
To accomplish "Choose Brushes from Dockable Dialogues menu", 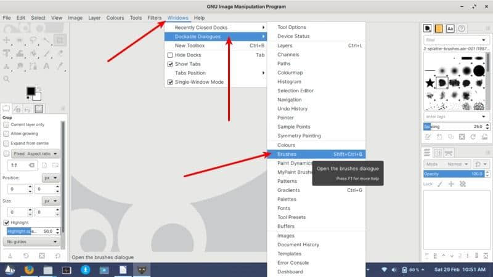I will pyautogui.click(x=287, y=154).
